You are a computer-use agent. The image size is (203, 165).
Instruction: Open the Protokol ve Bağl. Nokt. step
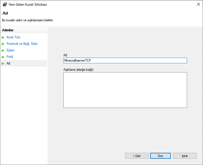tap(22, 44)
